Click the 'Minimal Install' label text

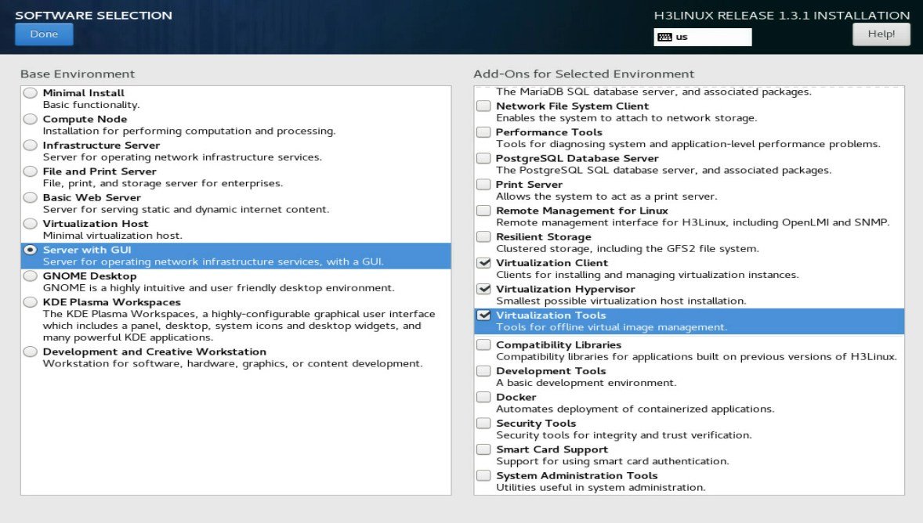coord(84,93)
